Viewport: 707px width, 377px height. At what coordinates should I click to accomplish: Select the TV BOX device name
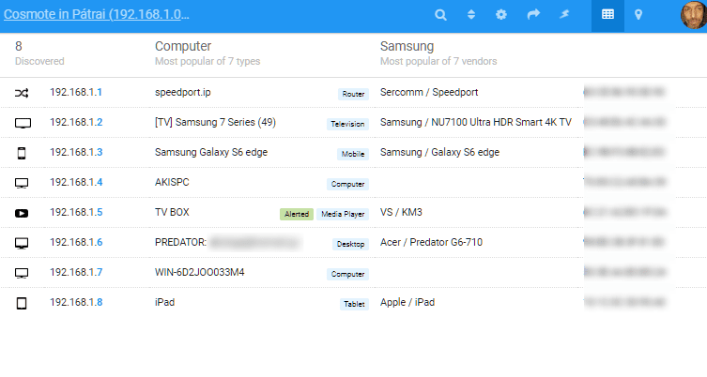[x=172, y=212]
